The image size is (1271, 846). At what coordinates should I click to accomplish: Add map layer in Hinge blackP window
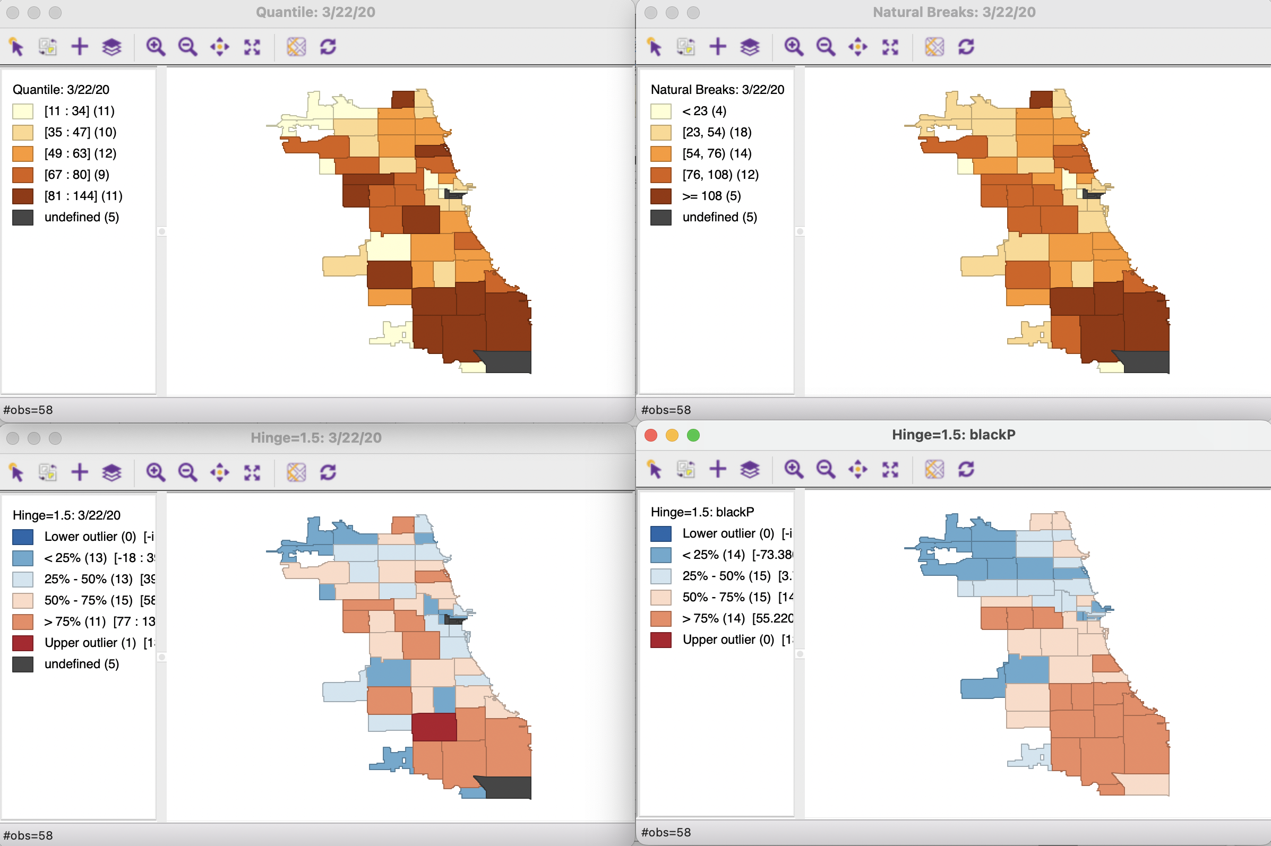click(718, 469)
